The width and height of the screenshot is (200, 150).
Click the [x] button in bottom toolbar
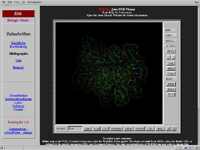click(168, 128)
